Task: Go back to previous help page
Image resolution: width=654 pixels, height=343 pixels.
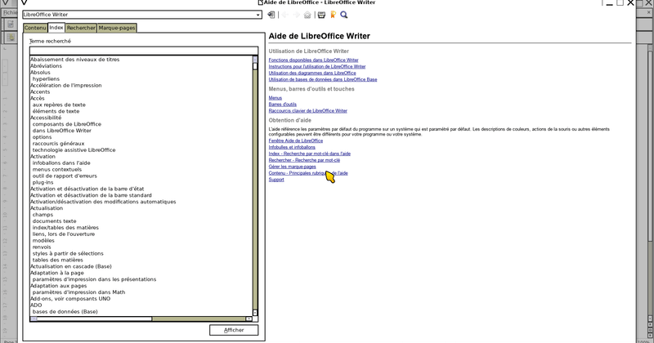Action: pos(284,15)
